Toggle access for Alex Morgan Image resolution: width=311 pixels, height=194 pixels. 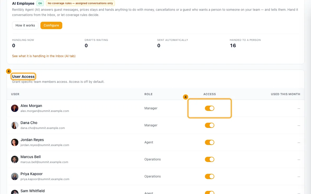click(x=209, y=108)
